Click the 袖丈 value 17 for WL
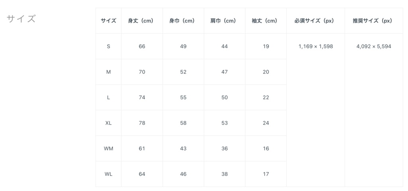 (266, 174)
